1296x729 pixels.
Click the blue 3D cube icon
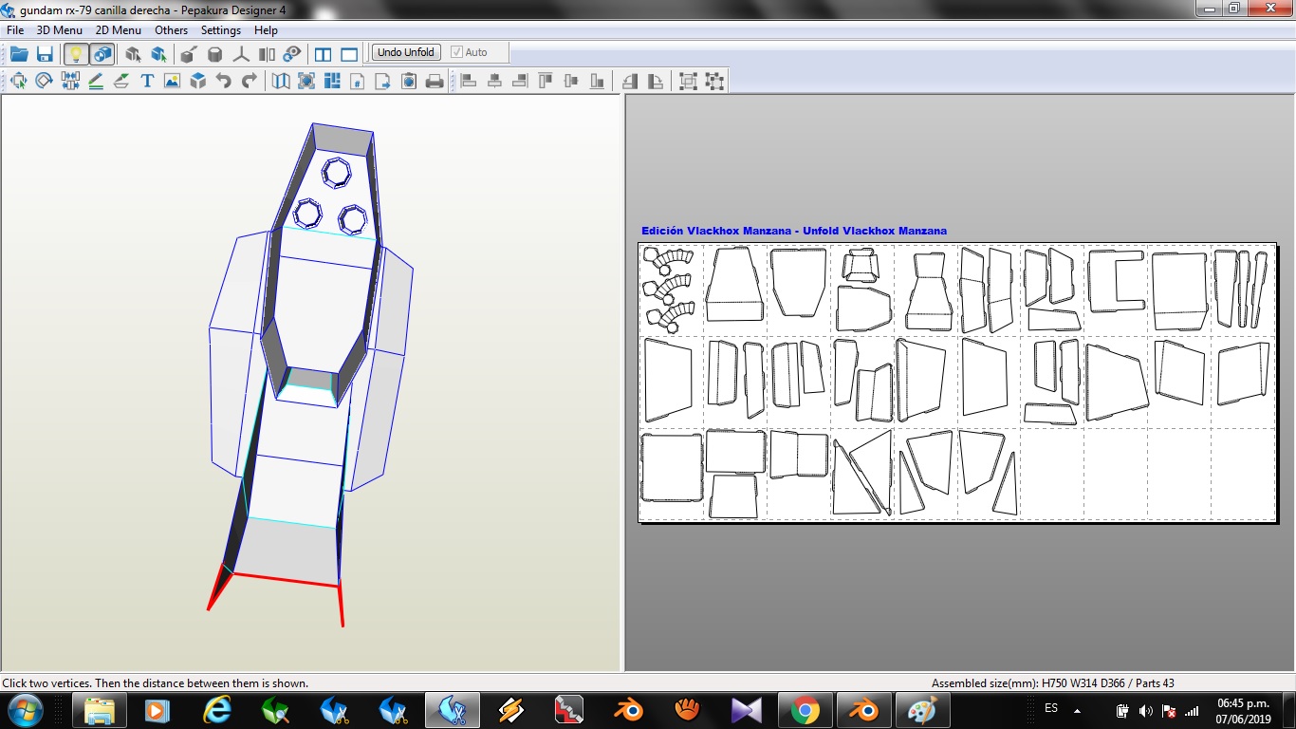(197, 81)
